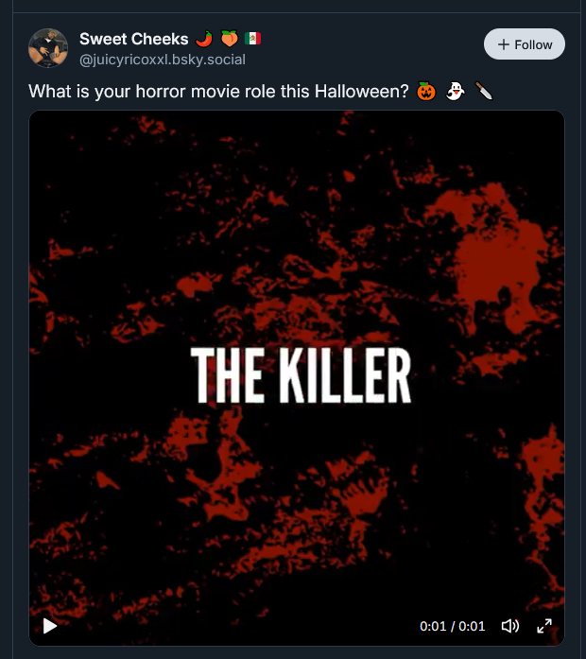Open the @juicyricoxxl.bsky.social handle link
This screenshot has height=659, width=586.
[163, 60]
